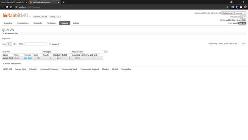
Task: Open the Community Support link
Action: click(x=49, y=69)
